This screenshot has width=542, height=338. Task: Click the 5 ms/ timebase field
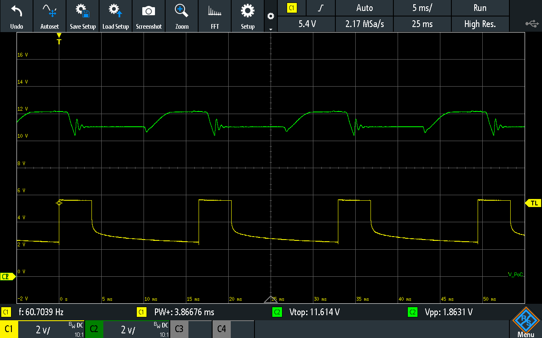coord(422,8)
